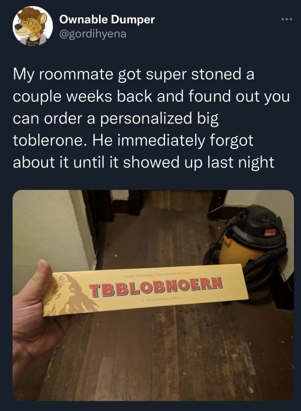Click the 'of Switzerland' text on box
The height and width of the screenshot is (411, 301).
point(161,299)
